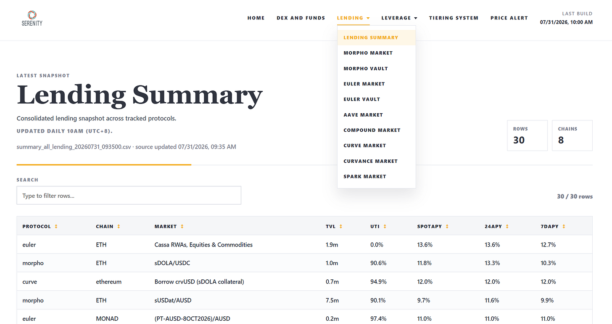Click the ethereum chain cell in curve row
This screenshot has width=612, height=324.
coord(108,282)
